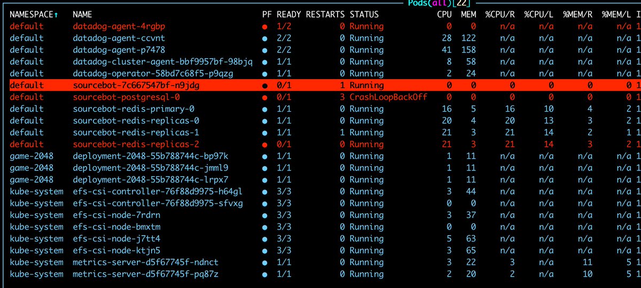This screenshot has height=288, width=641.
Task: Click the MEM column header
Action: pos(469,14)
